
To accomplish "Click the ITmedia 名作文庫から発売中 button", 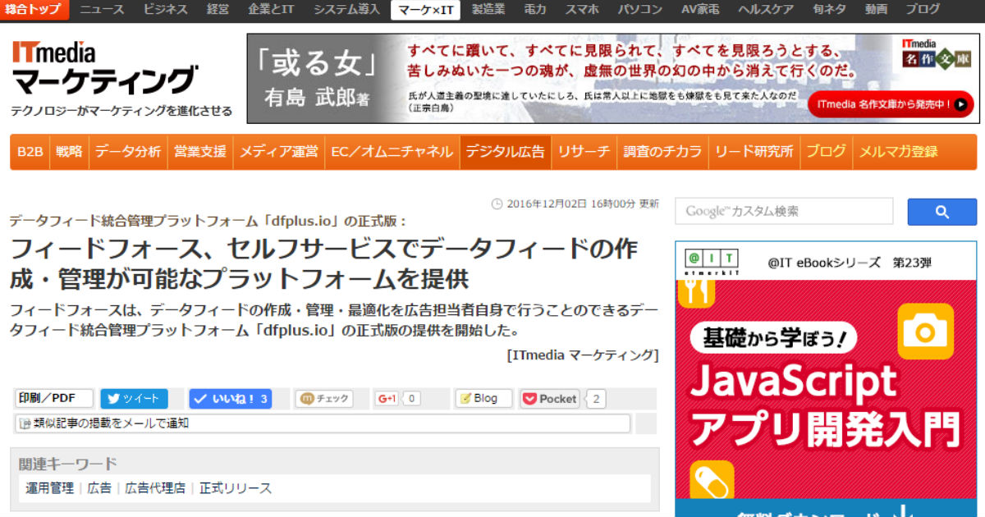I will pos(891,104).
